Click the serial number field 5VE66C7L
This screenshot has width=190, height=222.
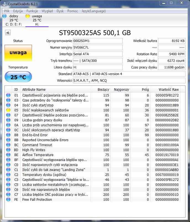pyautogui.click(x=98, y=47)
